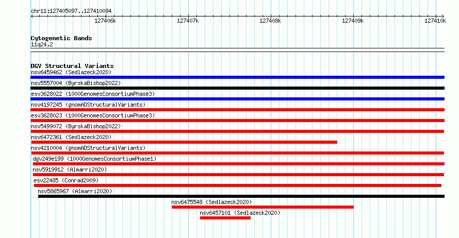Click nsv6475548 (Sedlazeck2020) label
This screenshot has width=459, height=238.
211,202
